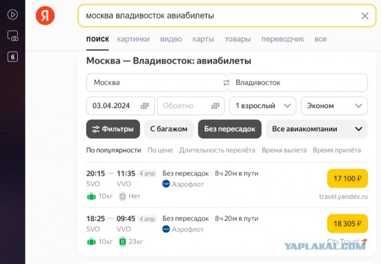Clear the search query with the X icon
The width and height of the screenshot is (381, 264).
point(365,16)
